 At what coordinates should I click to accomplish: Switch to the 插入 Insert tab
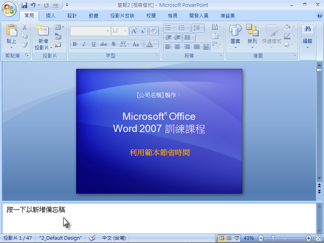[50, 16]
